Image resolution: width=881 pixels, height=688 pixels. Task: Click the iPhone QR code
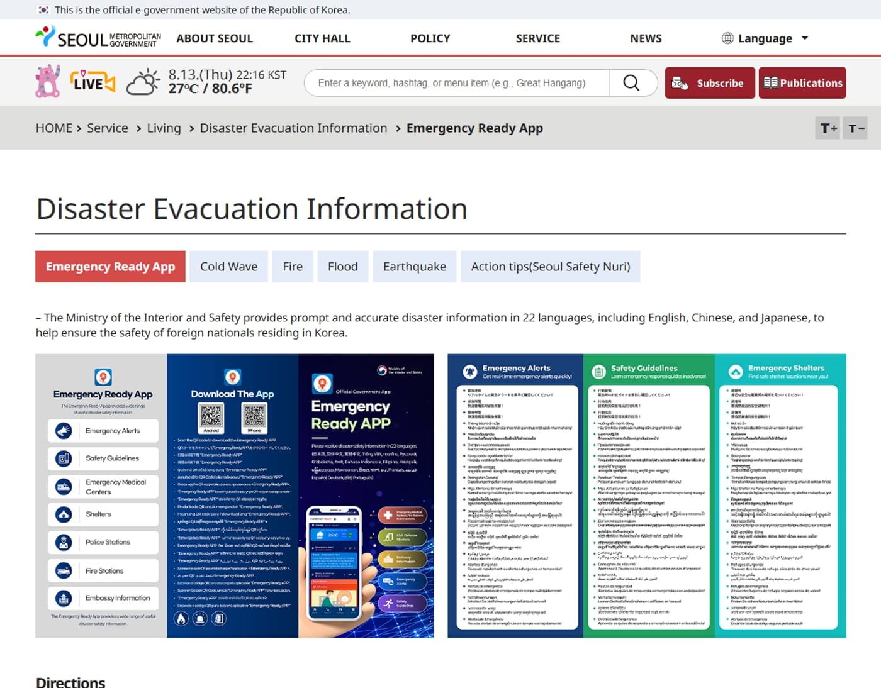254,416
